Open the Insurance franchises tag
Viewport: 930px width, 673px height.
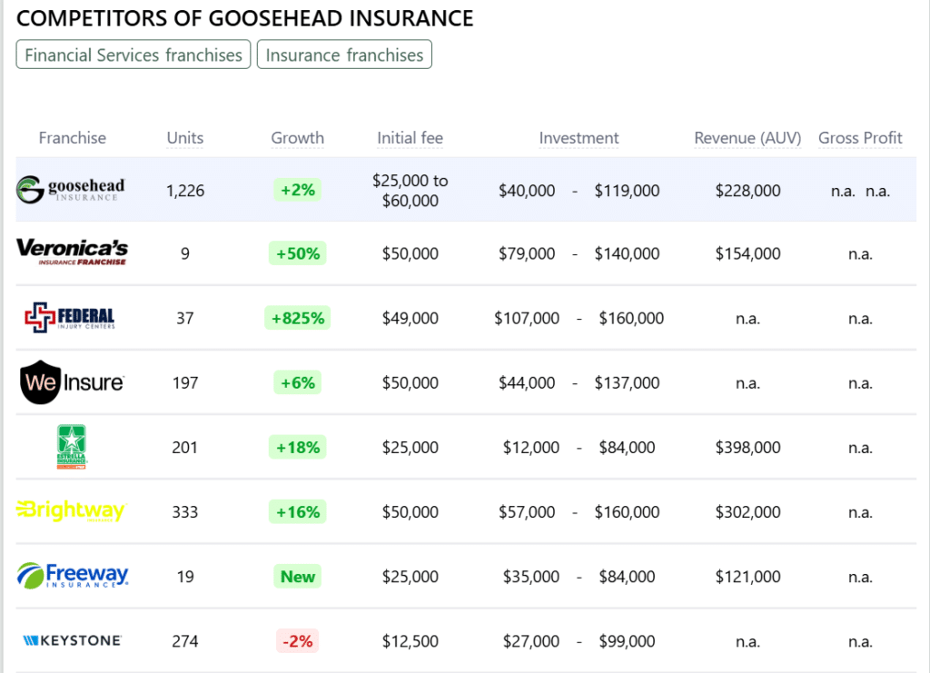tap(344, 54)
